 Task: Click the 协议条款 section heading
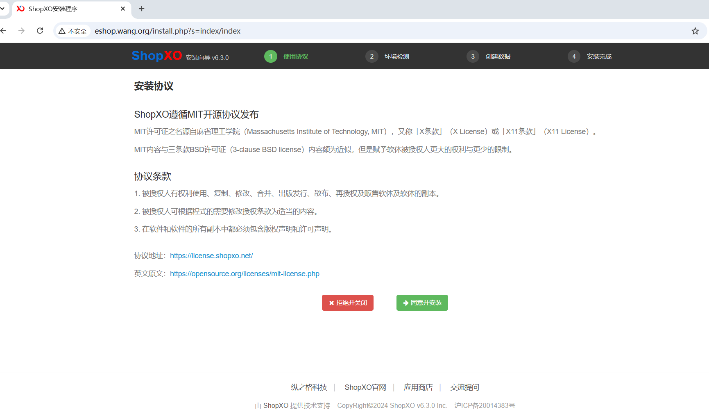click(152, 176)
